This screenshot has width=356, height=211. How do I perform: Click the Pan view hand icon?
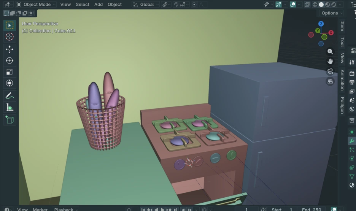click(x=330, y=62)
